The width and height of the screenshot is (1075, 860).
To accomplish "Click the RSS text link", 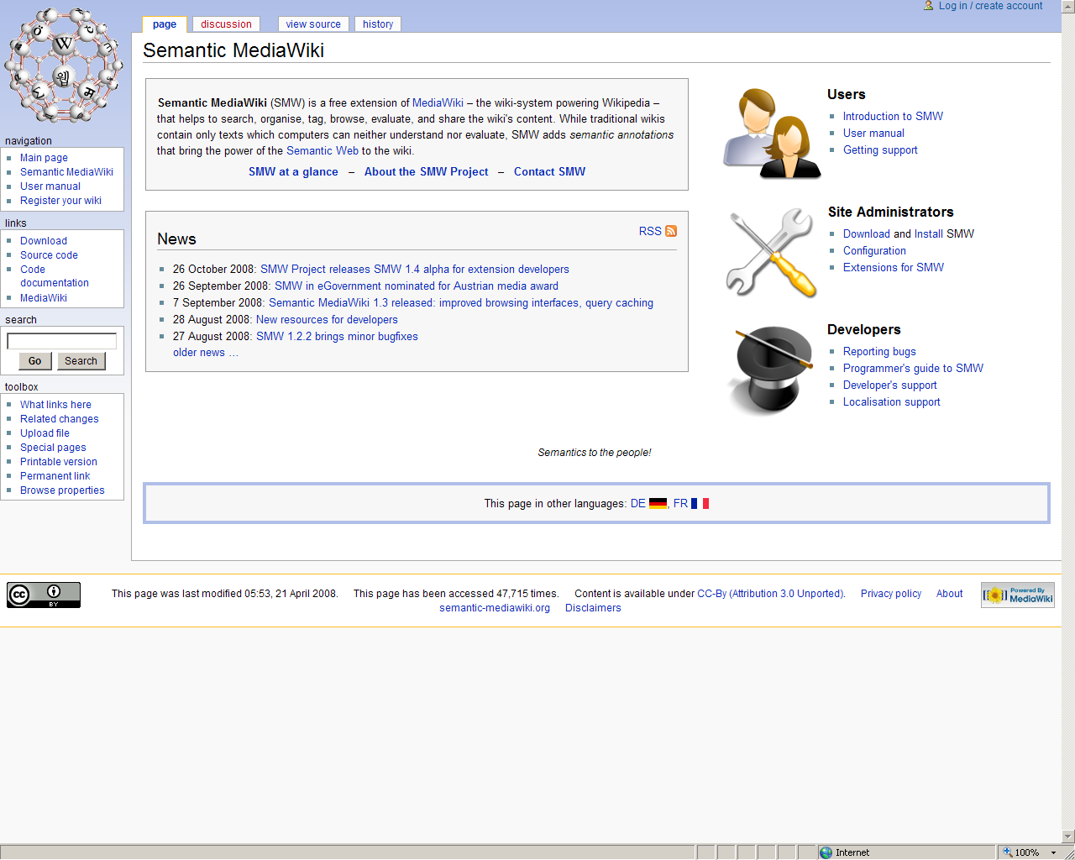I will [650, 231].
